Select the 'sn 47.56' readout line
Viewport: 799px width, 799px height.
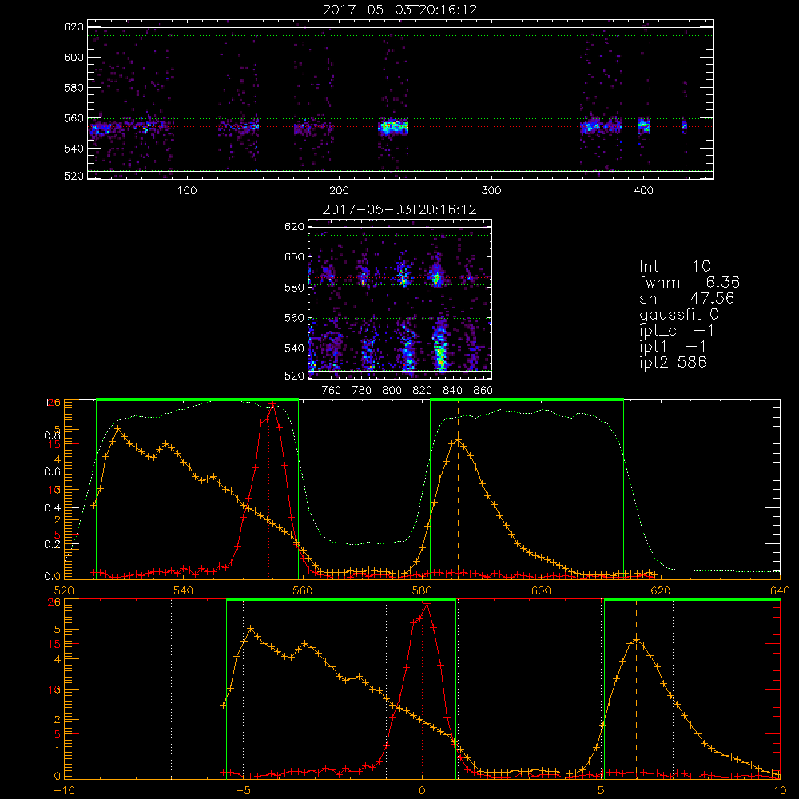click(x=686, y=298)
